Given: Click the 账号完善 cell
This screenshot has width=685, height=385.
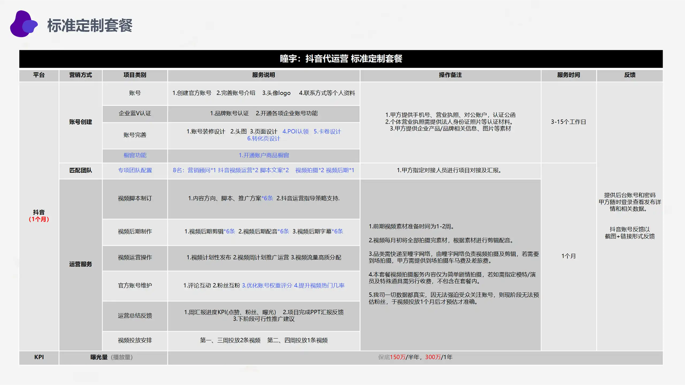Looking at the screenshot, I should 135,135.
